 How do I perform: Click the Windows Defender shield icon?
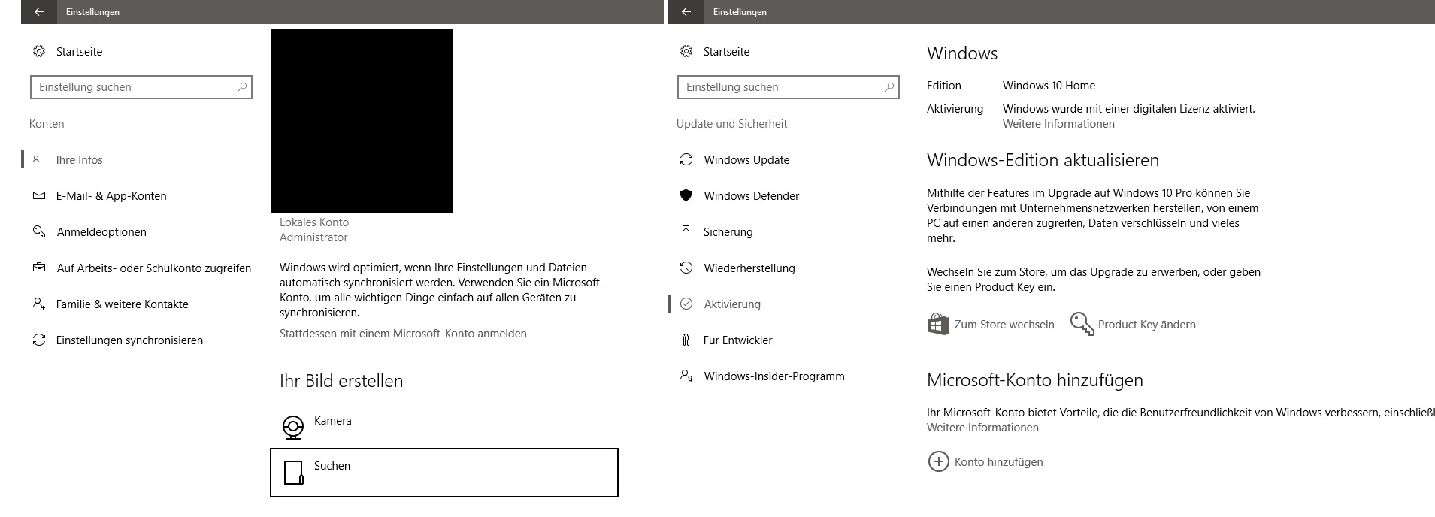click(686, 195)
